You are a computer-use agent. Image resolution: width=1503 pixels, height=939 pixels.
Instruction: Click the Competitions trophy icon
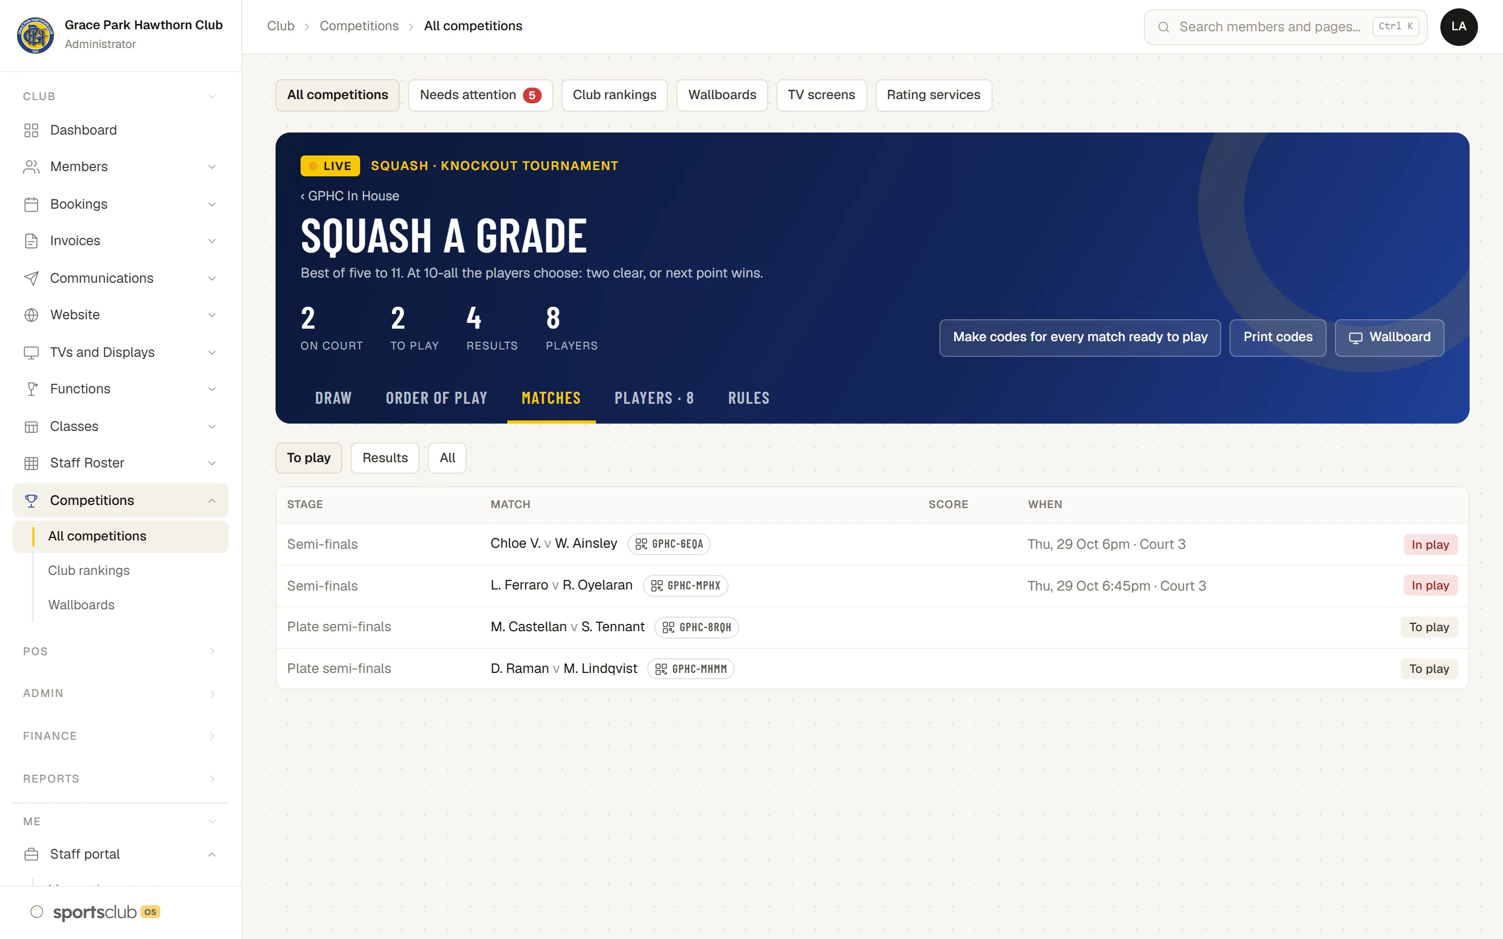point(31,500)
